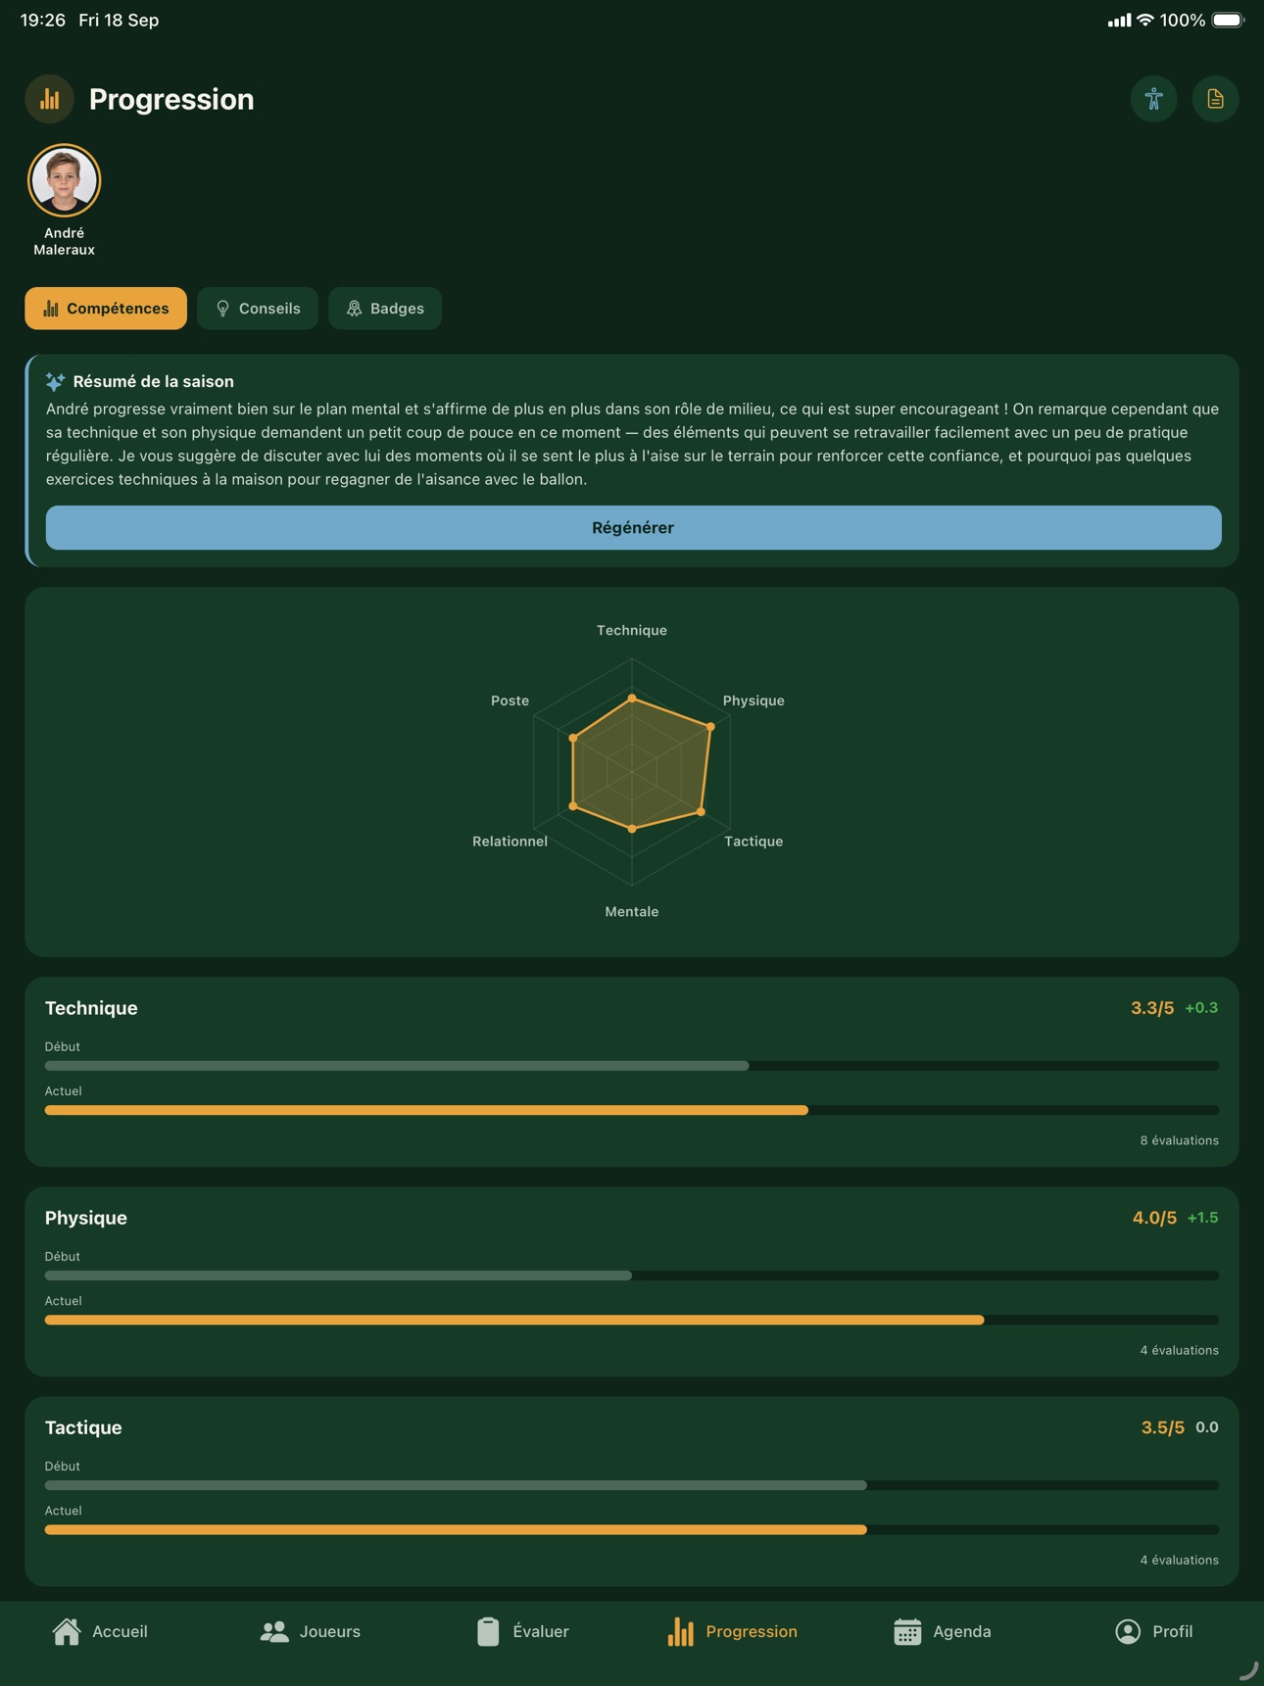The image size is (1264, 1686).
Task: Click the Physique card title
Action: [x=86, y=1218]
